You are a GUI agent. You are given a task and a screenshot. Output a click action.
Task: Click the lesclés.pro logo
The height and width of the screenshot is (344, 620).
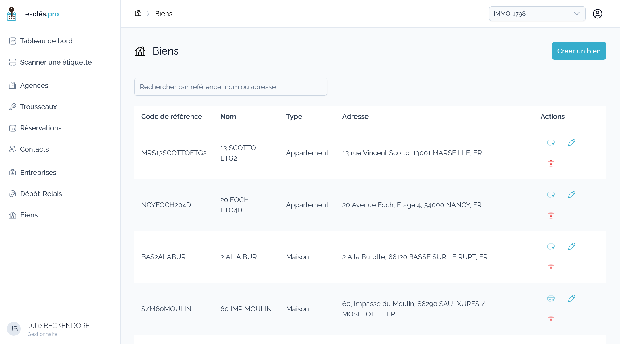[33, 14]
